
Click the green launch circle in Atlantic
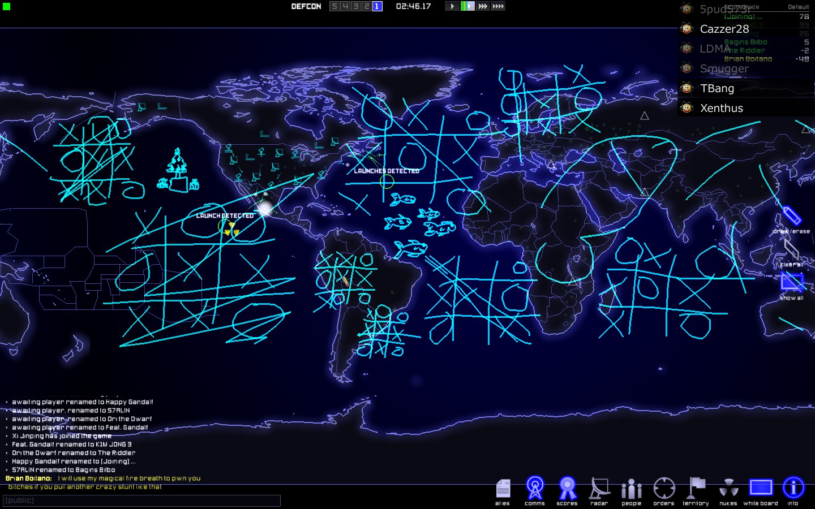point(387,182)
